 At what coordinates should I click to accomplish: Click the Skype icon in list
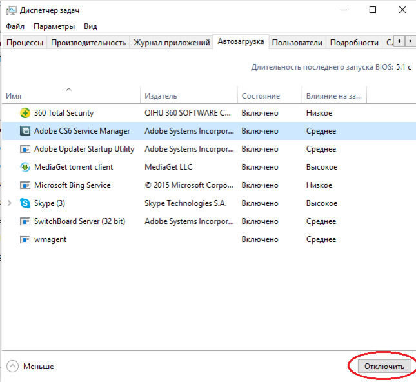25,203
